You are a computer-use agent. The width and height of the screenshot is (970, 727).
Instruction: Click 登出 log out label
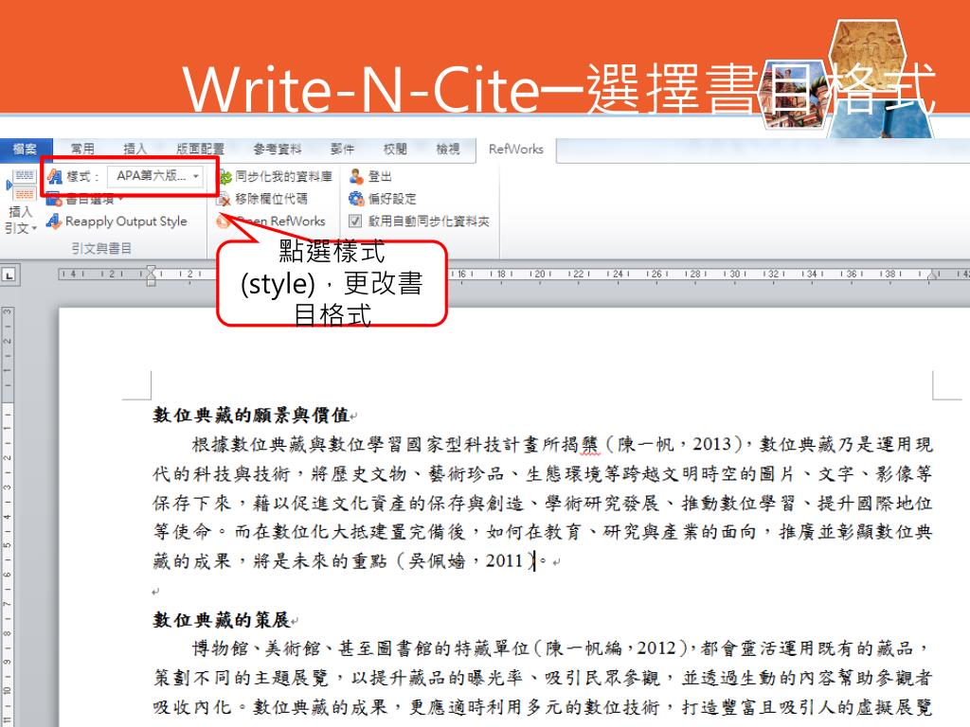click(380, 177)
